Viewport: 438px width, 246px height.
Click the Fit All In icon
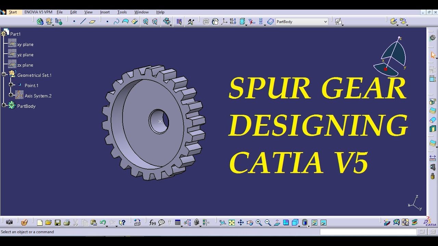tap(232, 223)
